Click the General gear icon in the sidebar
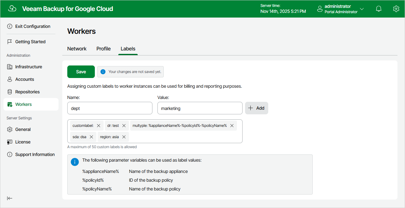This screenshot has height=208, width=405. [10, 129]
